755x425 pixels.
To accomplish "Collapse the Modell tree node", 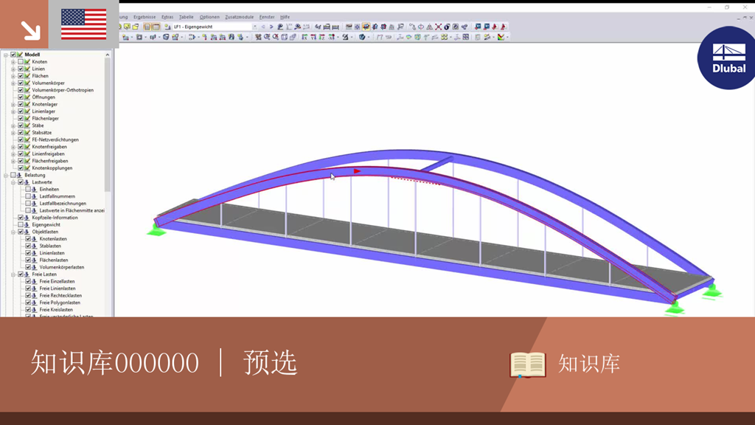I will (x=6, y=55).
